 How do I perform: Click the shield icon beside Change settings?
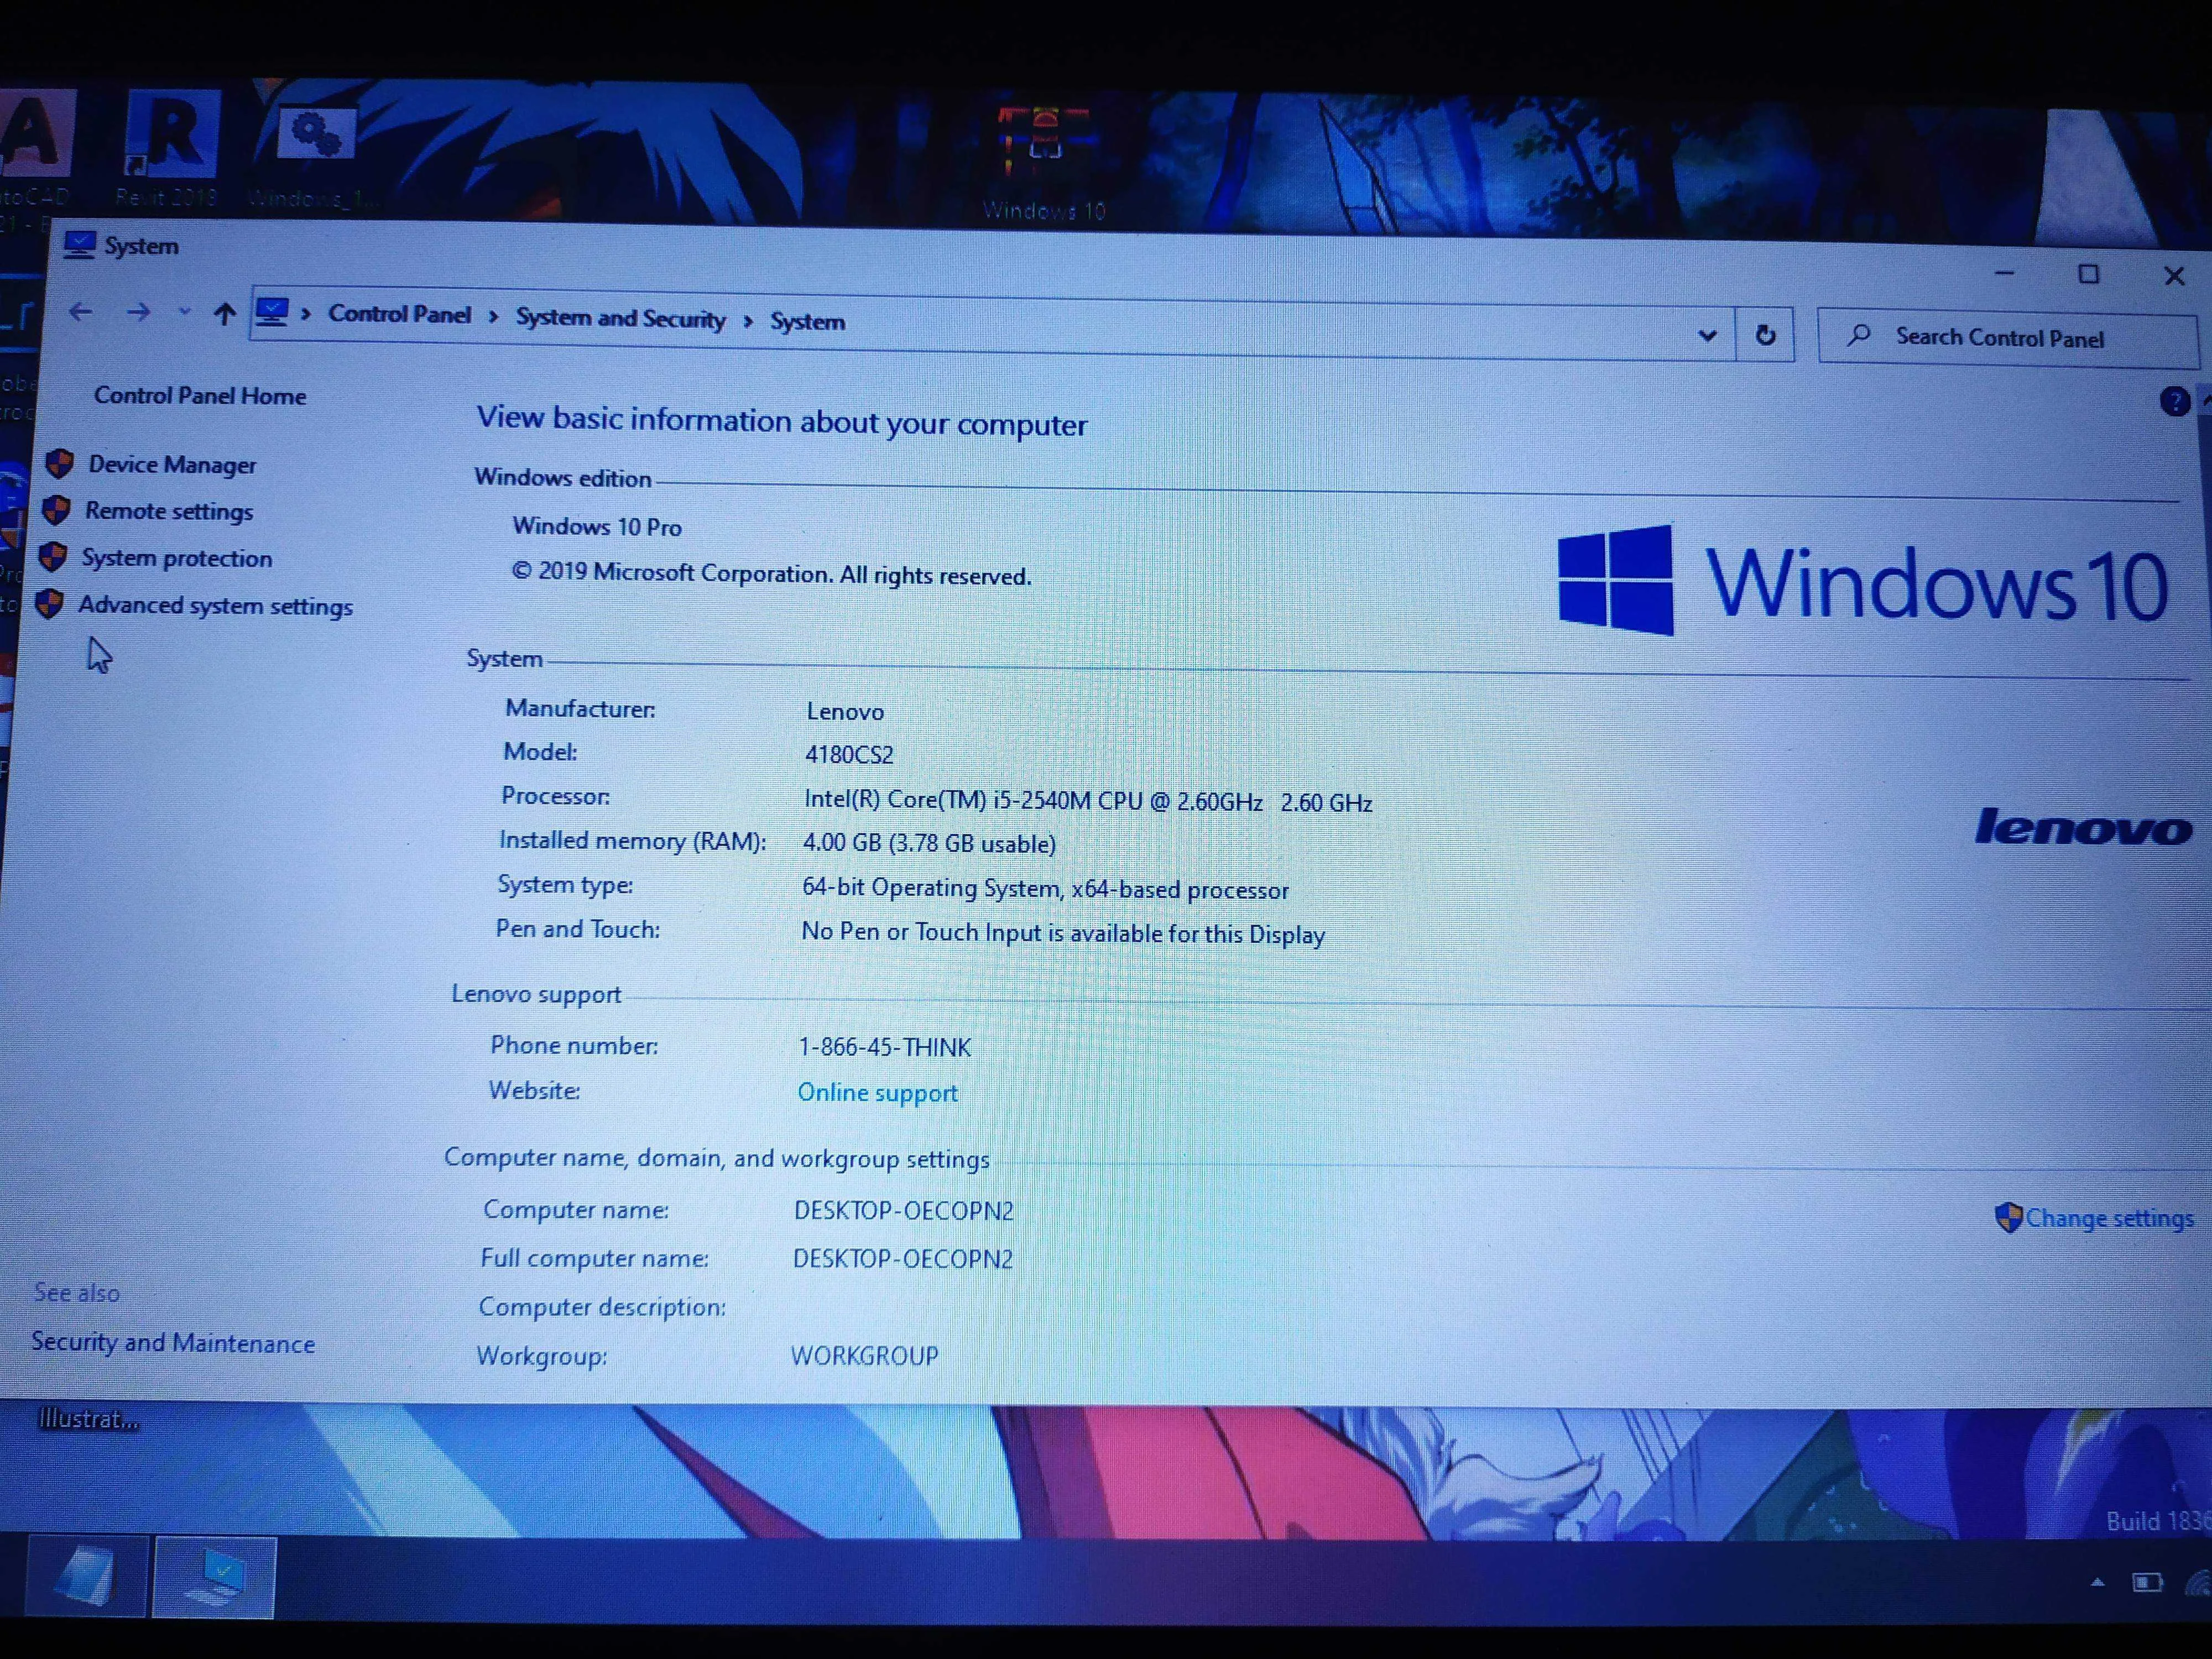[2008, 1217]
